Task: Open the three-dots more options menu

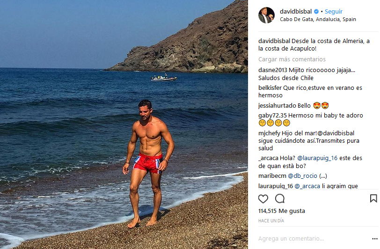Action: tap(375, 239)
